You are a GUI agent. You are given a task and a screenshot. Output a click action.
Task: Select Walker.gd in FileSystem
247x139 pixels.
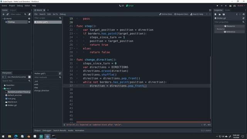(12, 105)
